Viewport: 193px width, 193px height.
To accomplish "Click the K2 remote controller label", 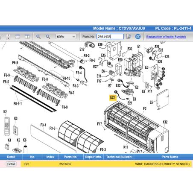I will pos(5,112).
